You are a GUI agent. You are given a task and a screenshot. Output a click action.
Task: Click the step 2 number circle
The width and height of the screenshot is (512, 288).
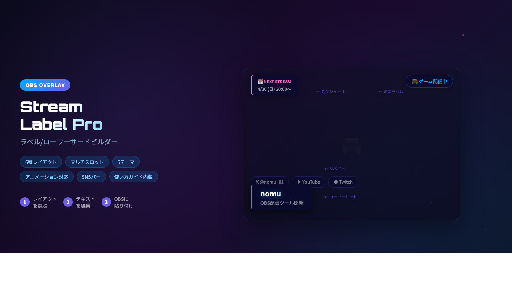click(x=68, y=202)
